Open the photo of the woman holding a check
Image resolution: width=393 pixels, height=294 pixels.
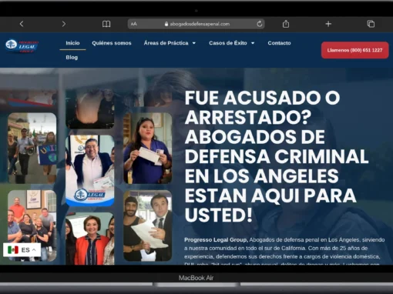pos(148,148)
